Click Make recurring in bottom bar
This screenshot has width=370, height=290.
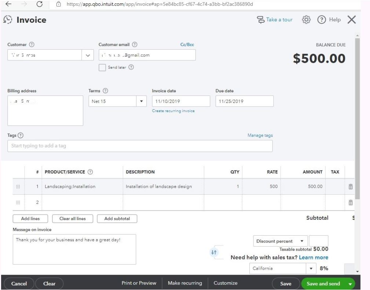[185, 283]
